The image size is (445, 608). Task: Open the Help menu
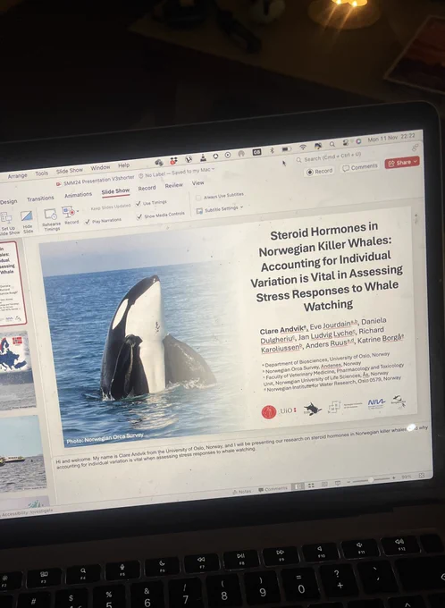pos(123,165)
